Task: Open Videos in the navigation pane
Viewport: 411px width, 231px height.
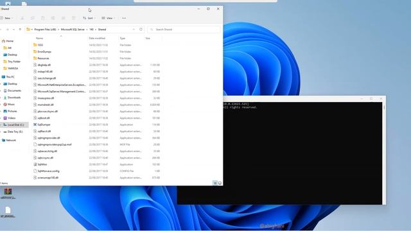Action: click(12, 118)
